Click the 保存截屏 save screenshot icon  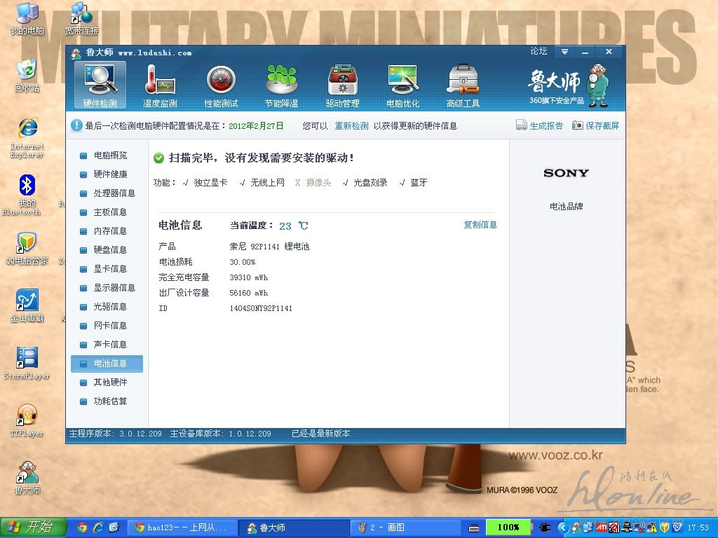coord(578,125)
